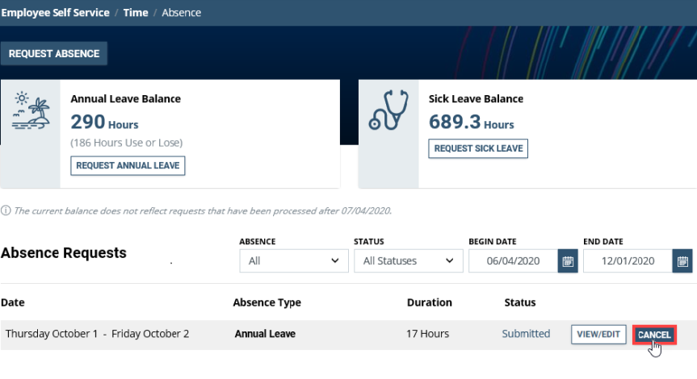Navigate to the Time breadcrumb
Screen dimensions: 697x379
point(135,13)
